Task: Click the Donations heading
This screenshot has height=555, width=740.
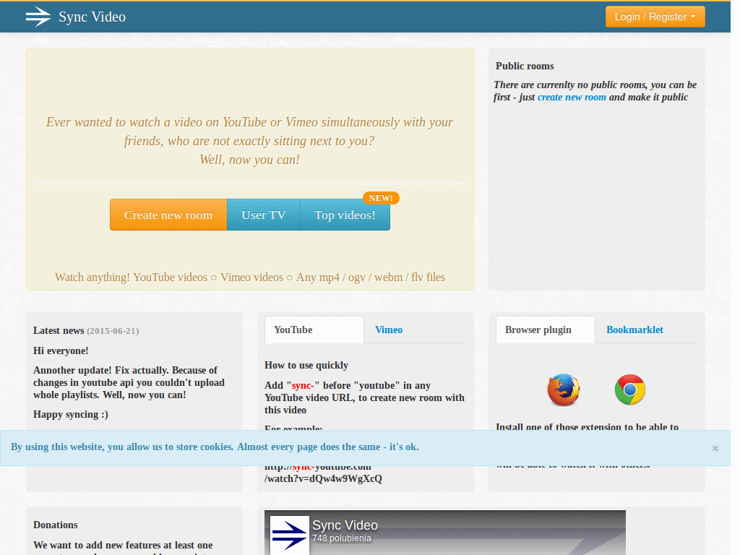Action: (55, 525)
